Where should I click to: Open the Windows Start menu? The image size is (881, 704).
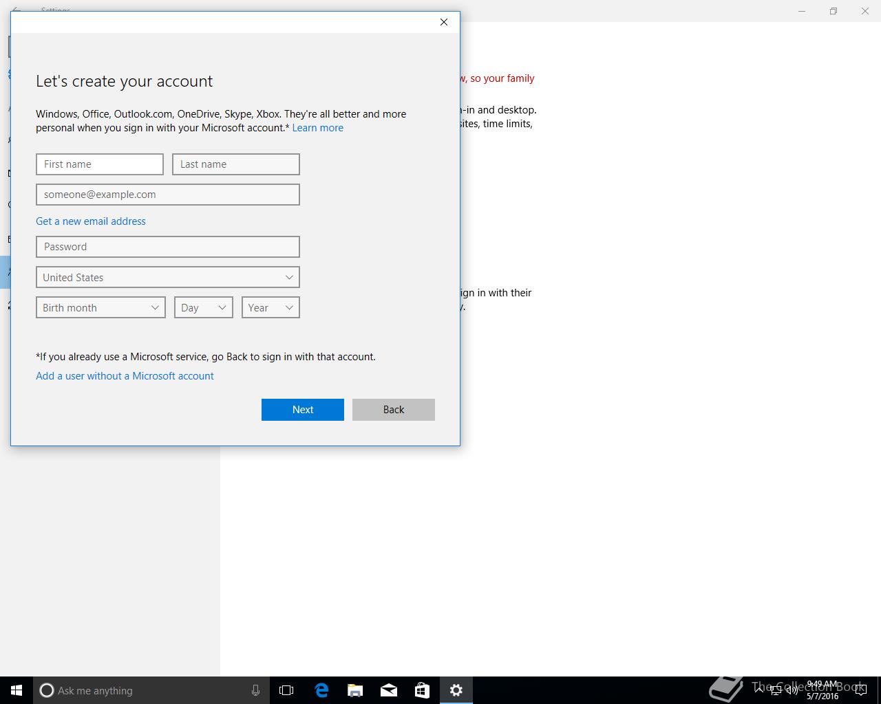pos(17,690)
